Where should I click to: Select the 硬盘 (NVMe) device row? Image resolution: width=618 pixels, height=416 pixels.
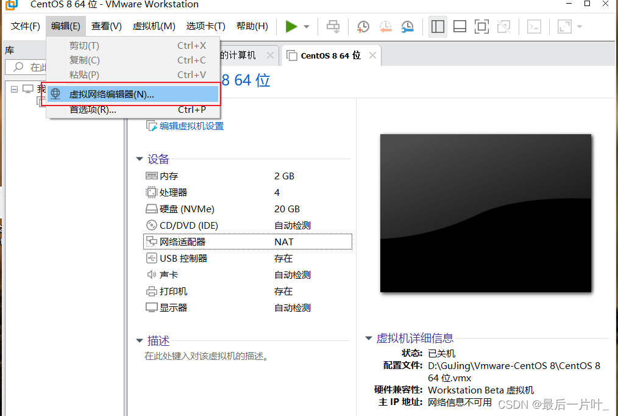247,209
